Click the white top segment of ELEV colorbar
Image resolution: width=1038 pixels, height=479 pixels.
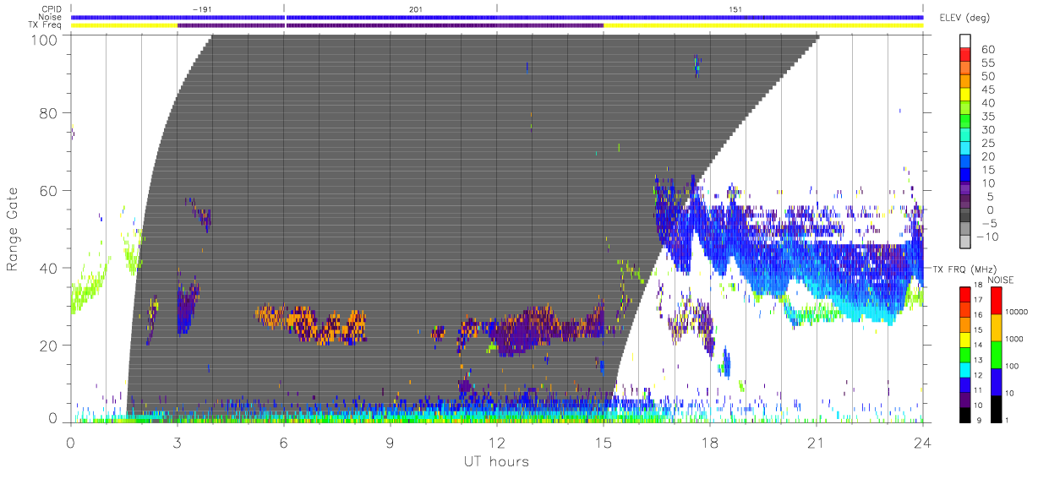tap(966, 41)
